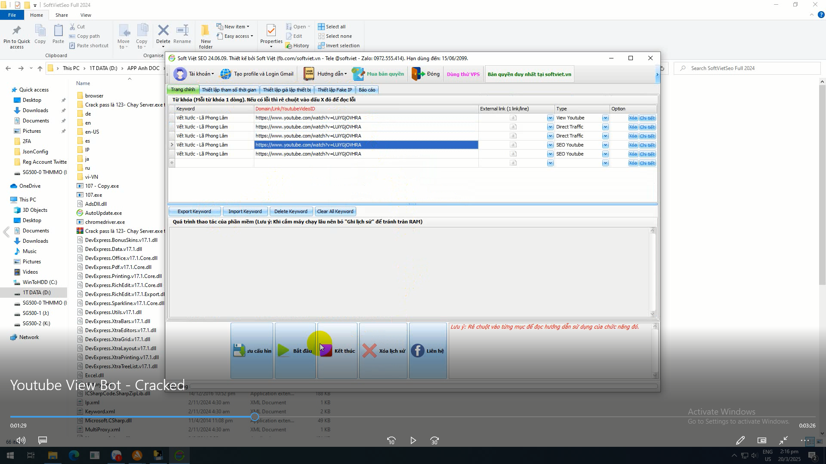
Task: Toggle the video volume speaker icon
Action: click(21, 440)
